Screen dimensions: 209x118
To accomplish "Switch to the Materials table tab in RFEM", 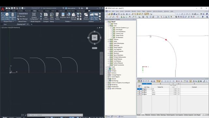I will coord(148,115).
